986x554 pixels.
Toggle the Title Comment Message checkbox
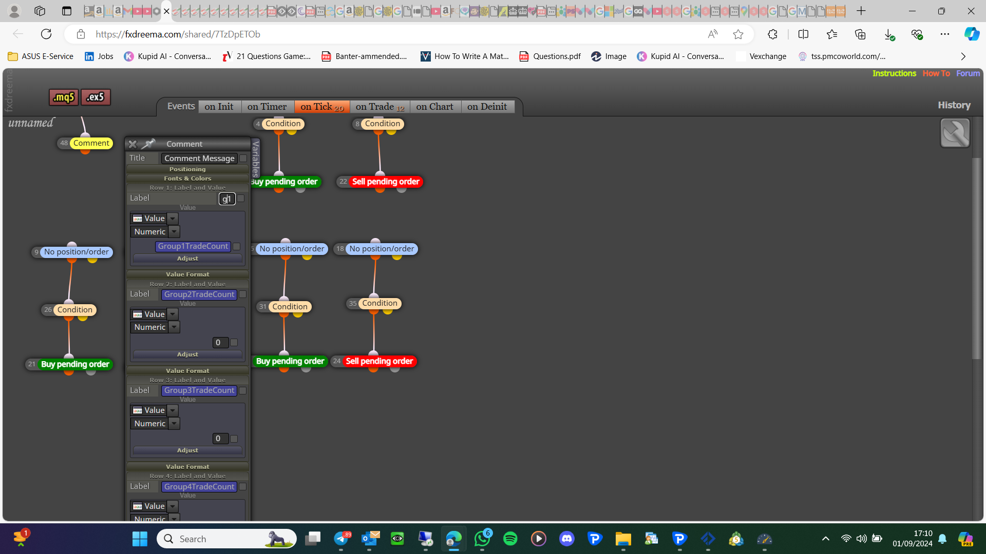pyautogui.click(x=243, y=159)
